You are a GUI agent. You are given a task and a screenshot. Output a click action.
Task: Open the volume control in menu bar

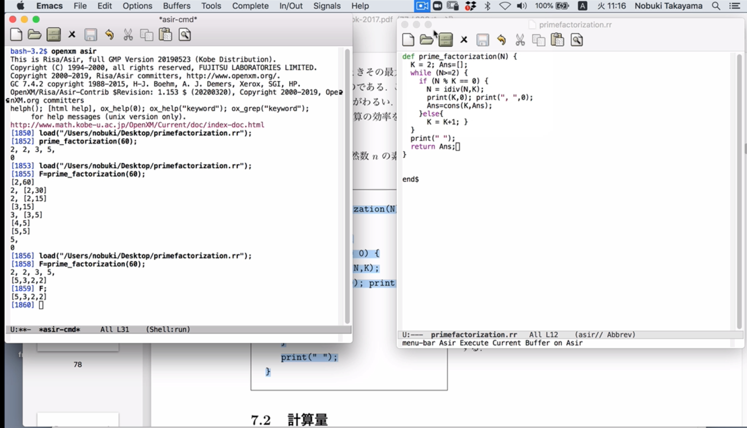click(521, 6)
